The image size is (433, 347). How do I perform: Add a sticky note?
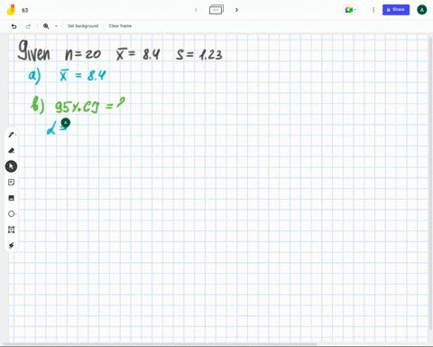tap(12, 183)
